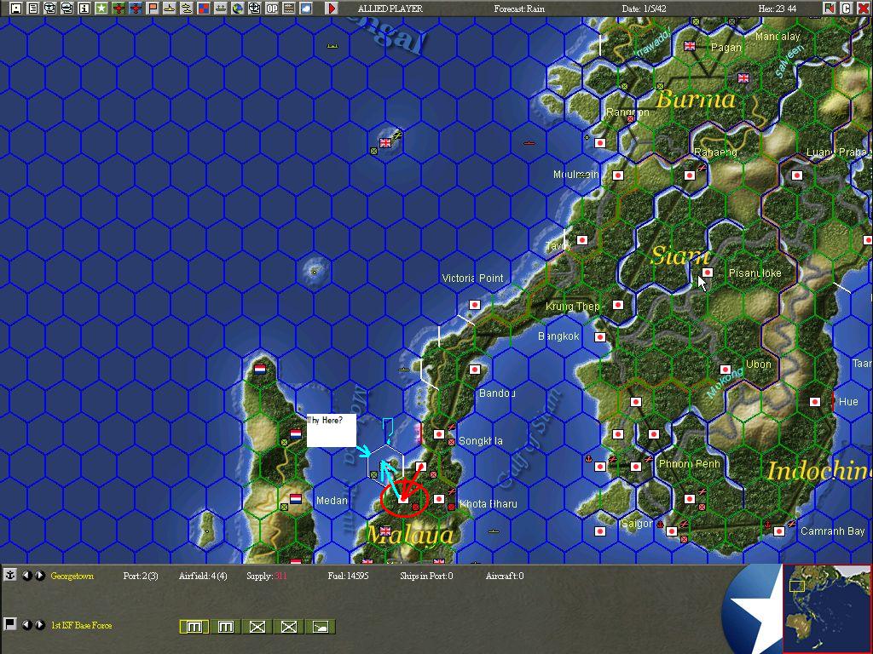Click the brown striped panel toolbar icon
The width and height of the screenshot is (873, 654).
288,9
